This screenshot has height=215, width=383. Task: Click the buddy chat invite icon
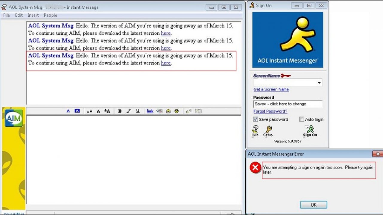point(189,111)
